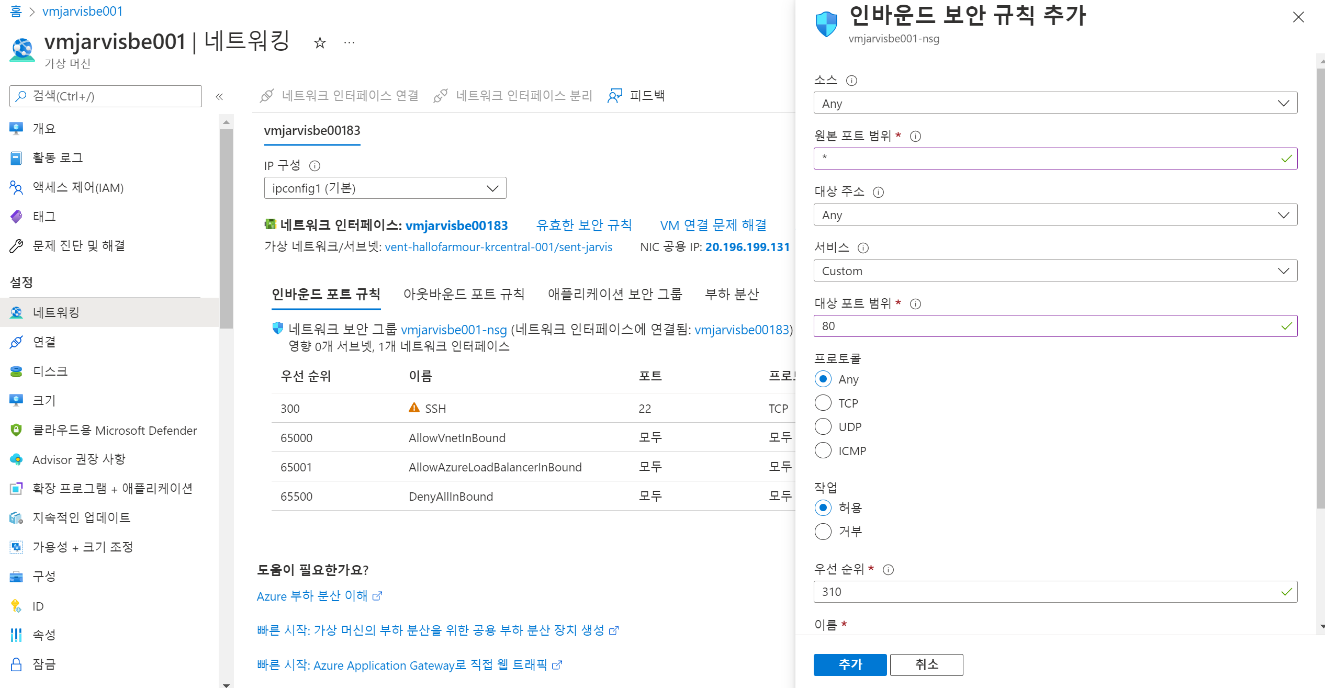Click the info icon next to 우선 순위

click(888, 570)
